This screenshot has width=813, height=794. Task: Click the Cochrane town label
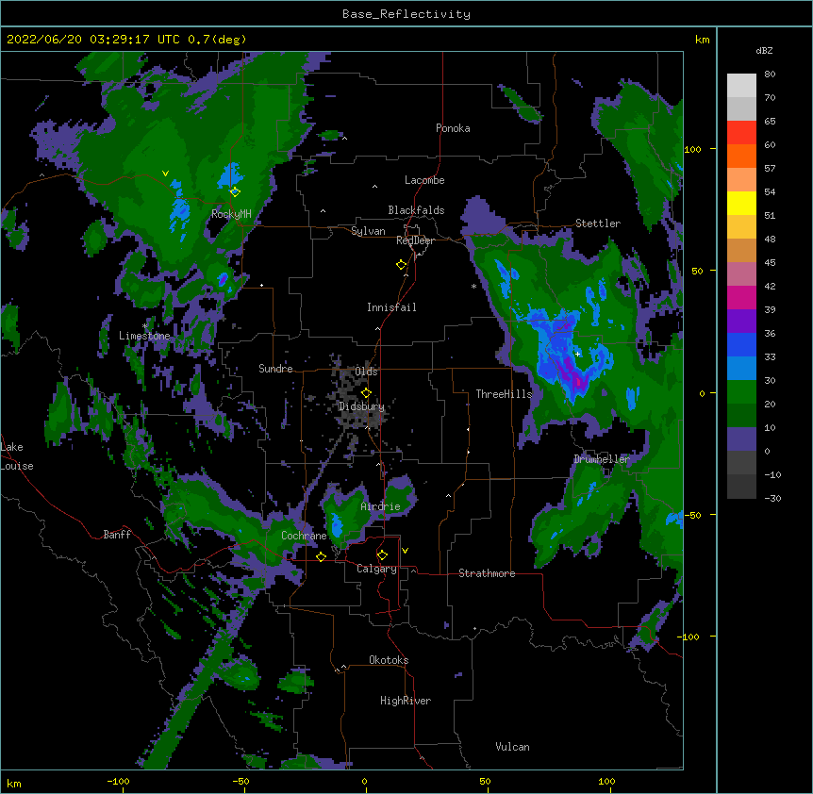pyautogui.click(x=304, y=536)
